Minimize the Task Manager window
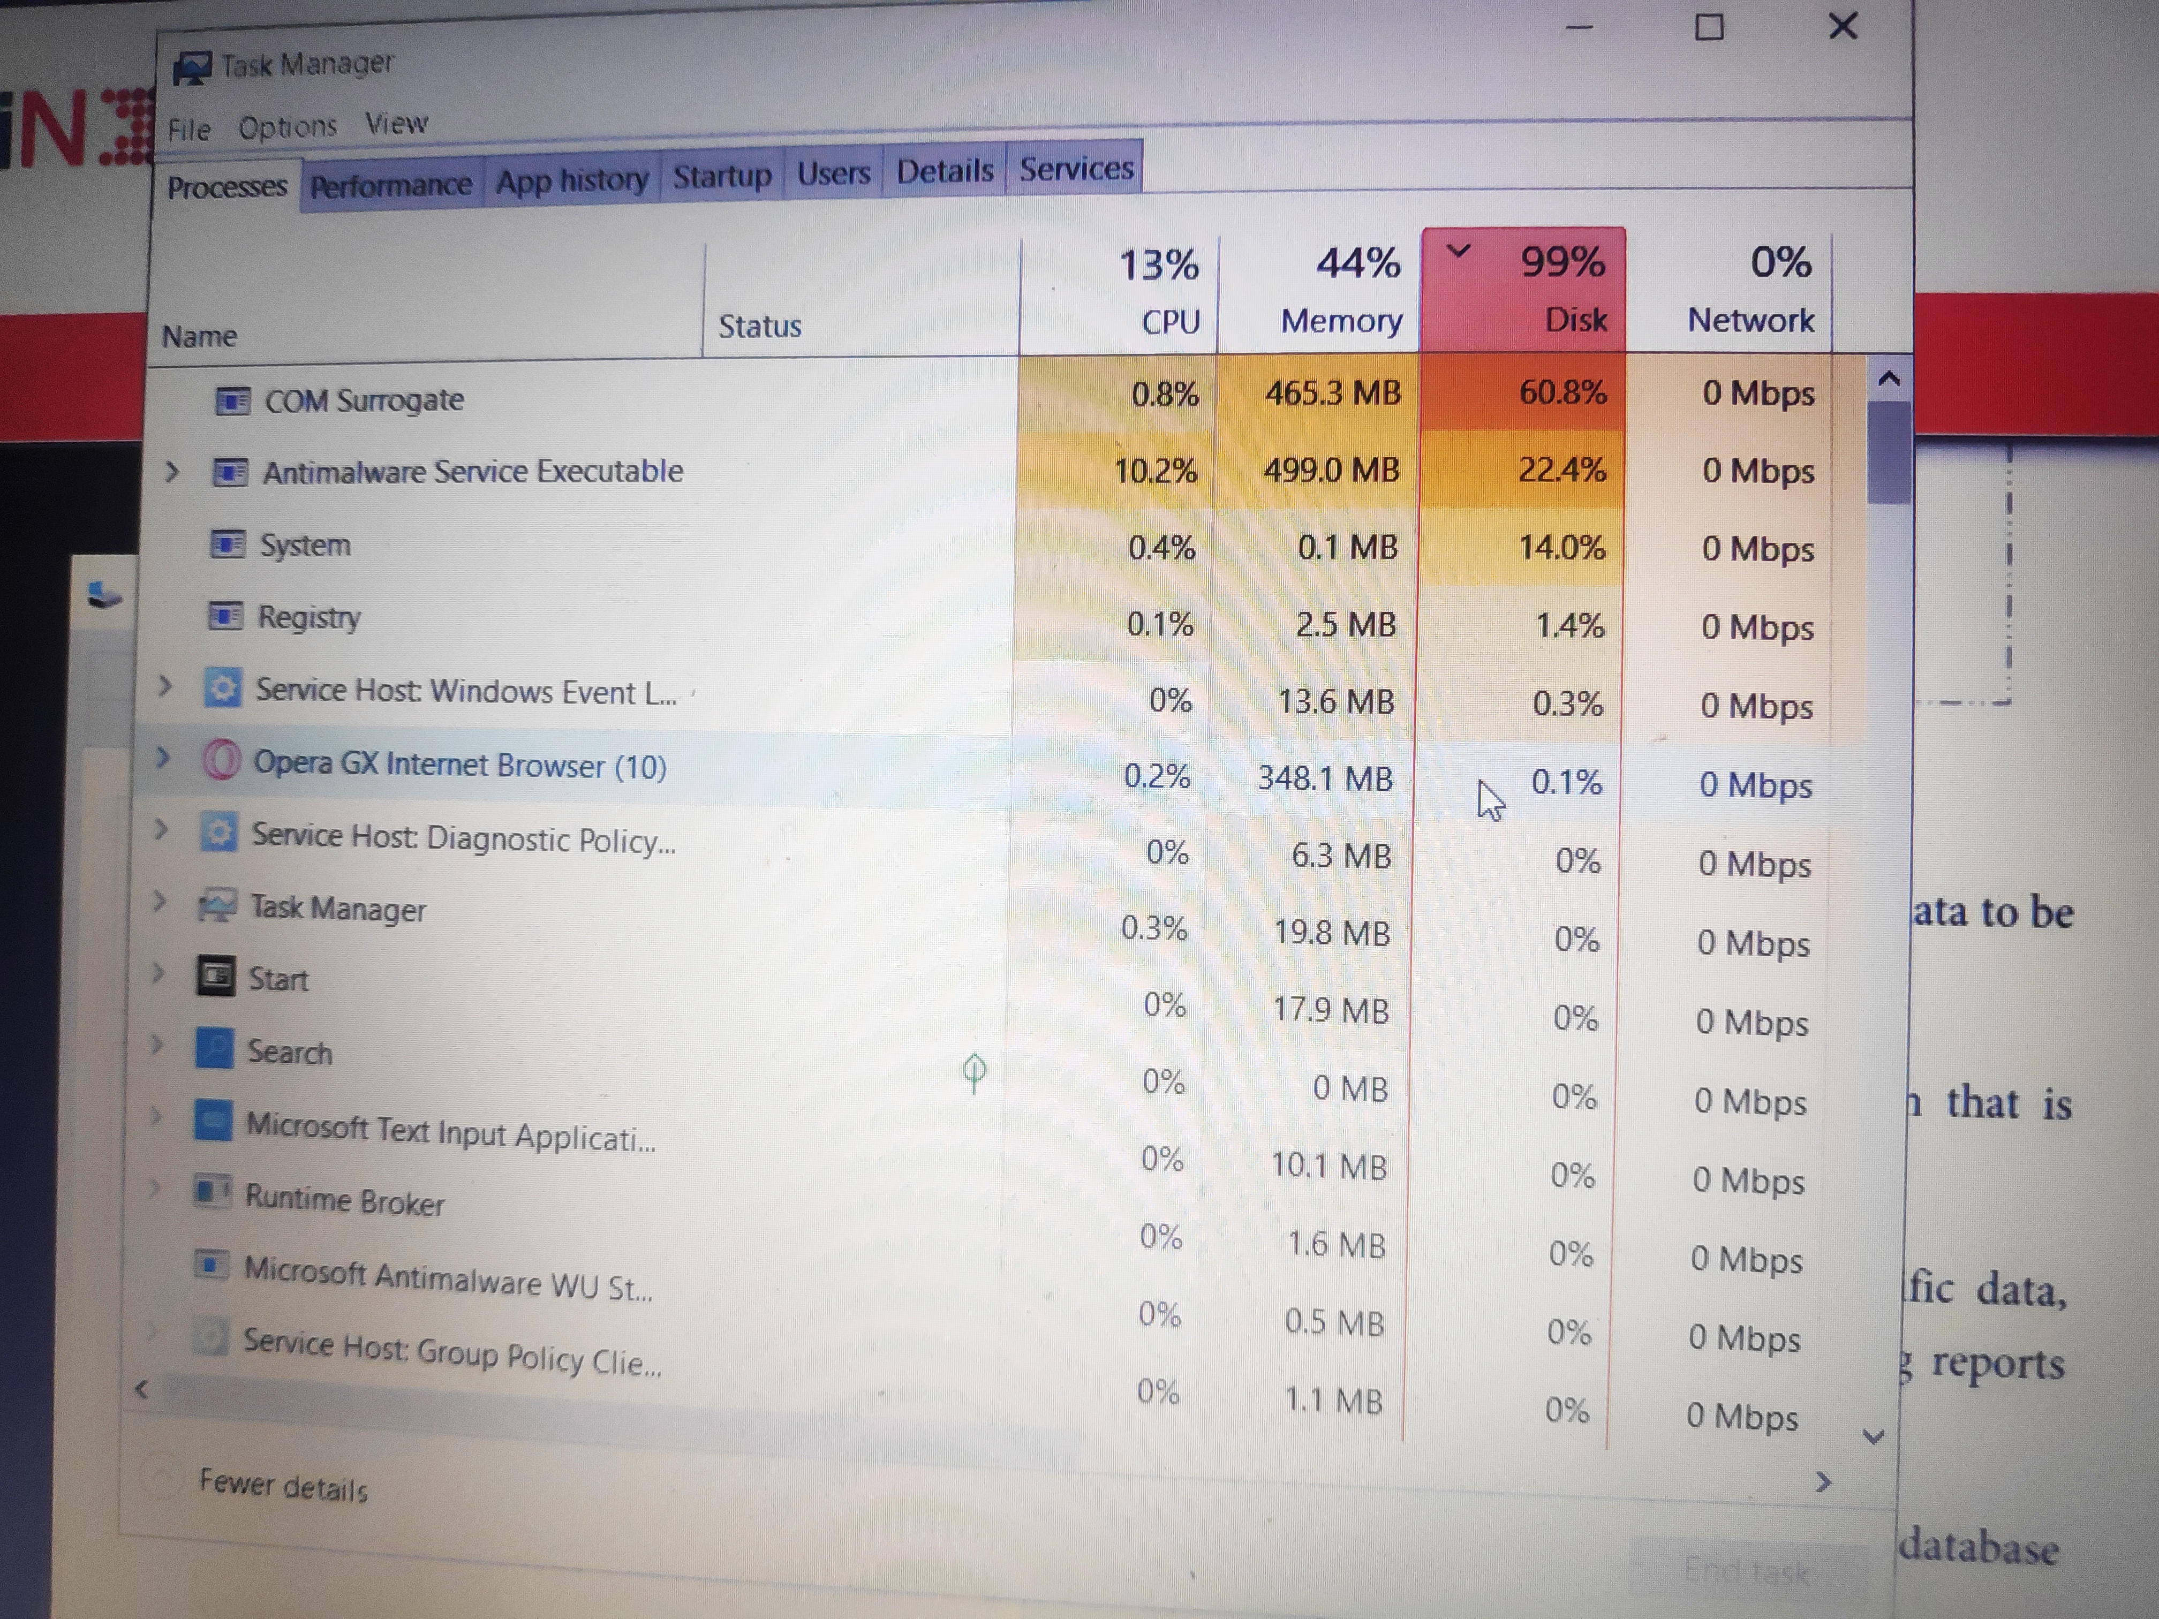 [x=1579, y=28]
